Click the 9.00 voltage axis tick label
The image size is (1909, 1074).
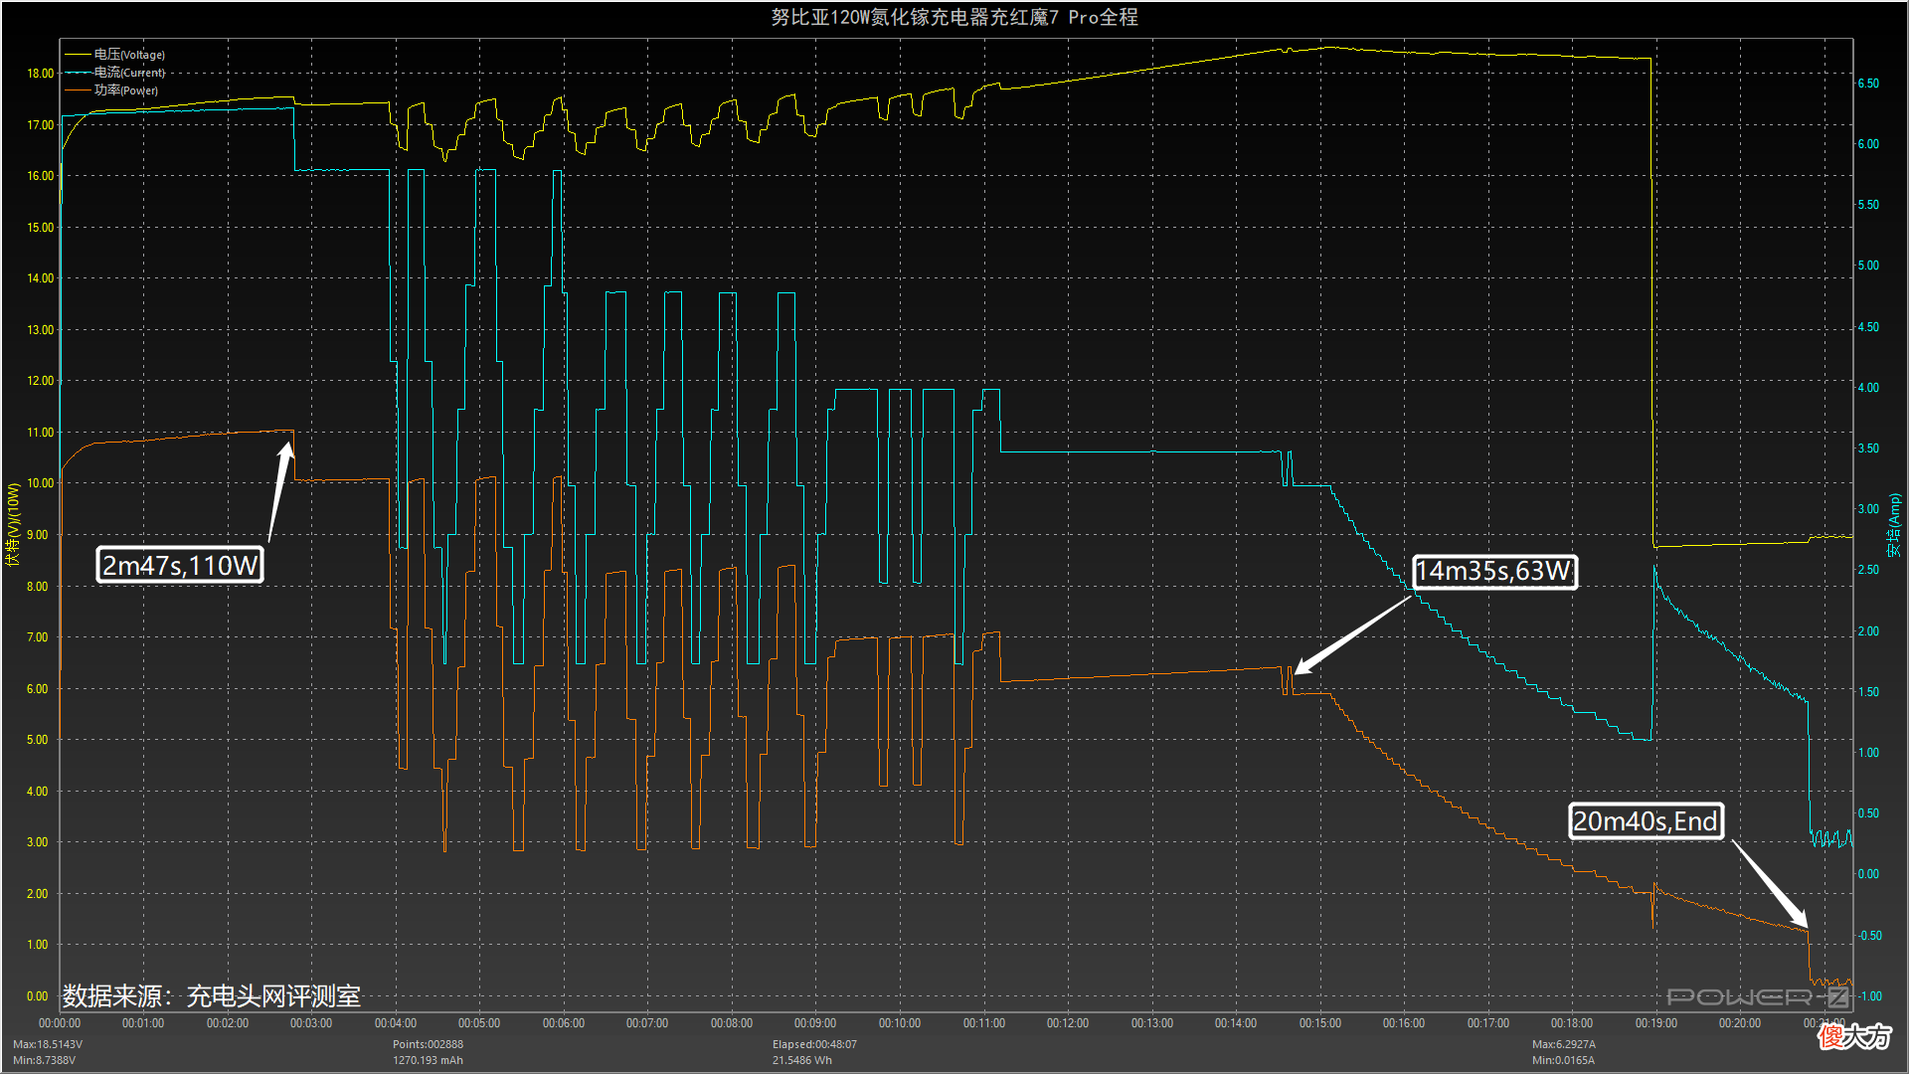[38, 535]
